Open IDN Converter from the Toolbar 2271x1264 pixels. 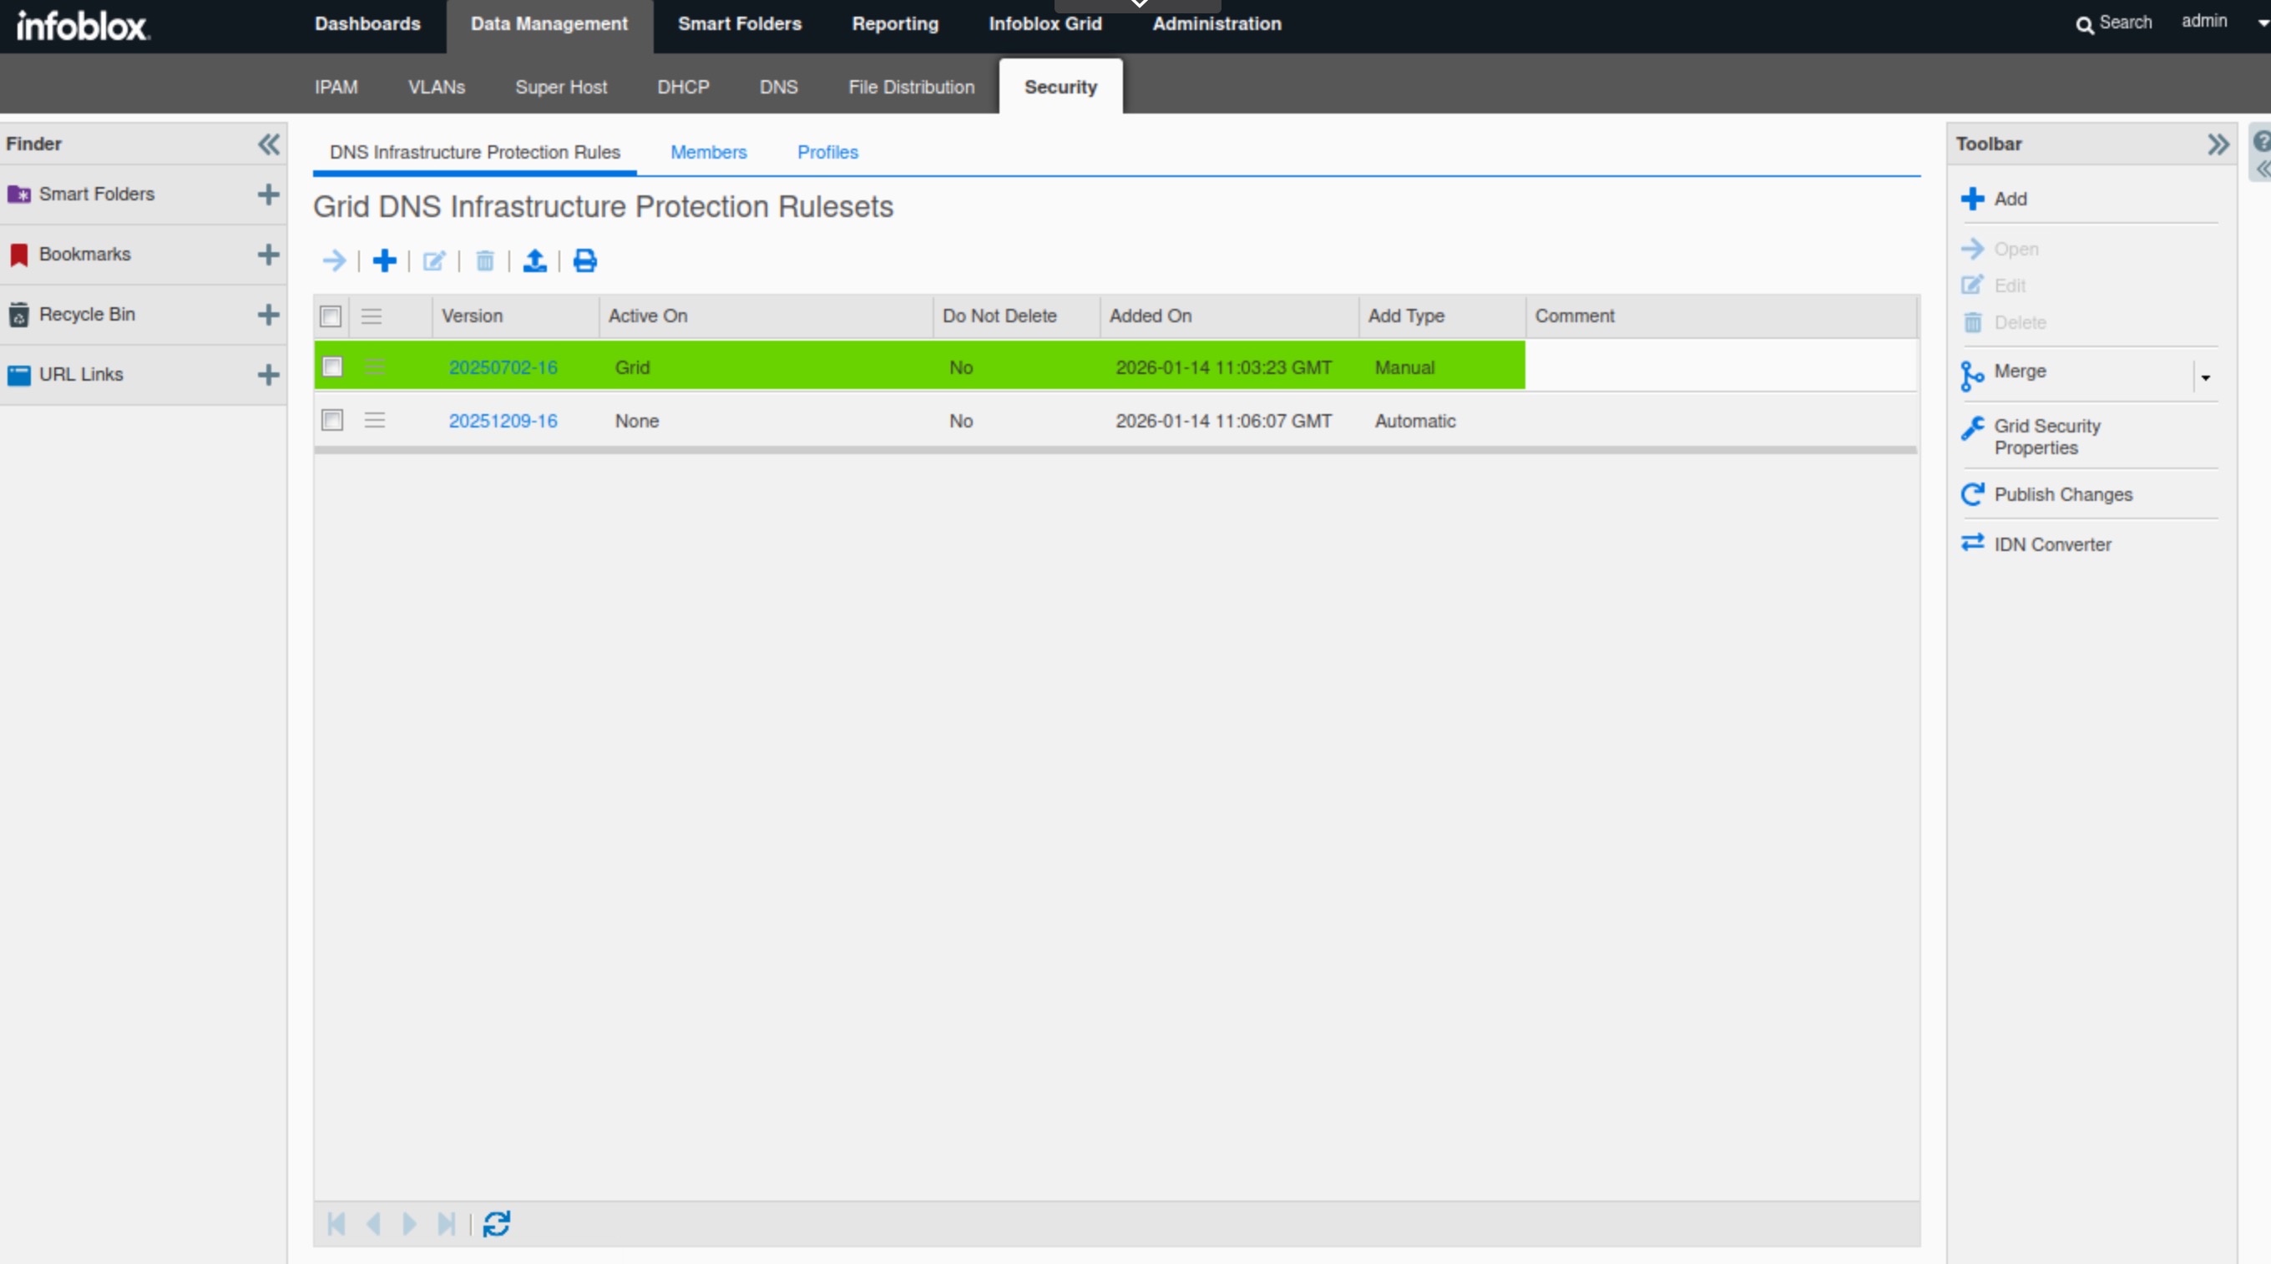[x=2051, y=544]
